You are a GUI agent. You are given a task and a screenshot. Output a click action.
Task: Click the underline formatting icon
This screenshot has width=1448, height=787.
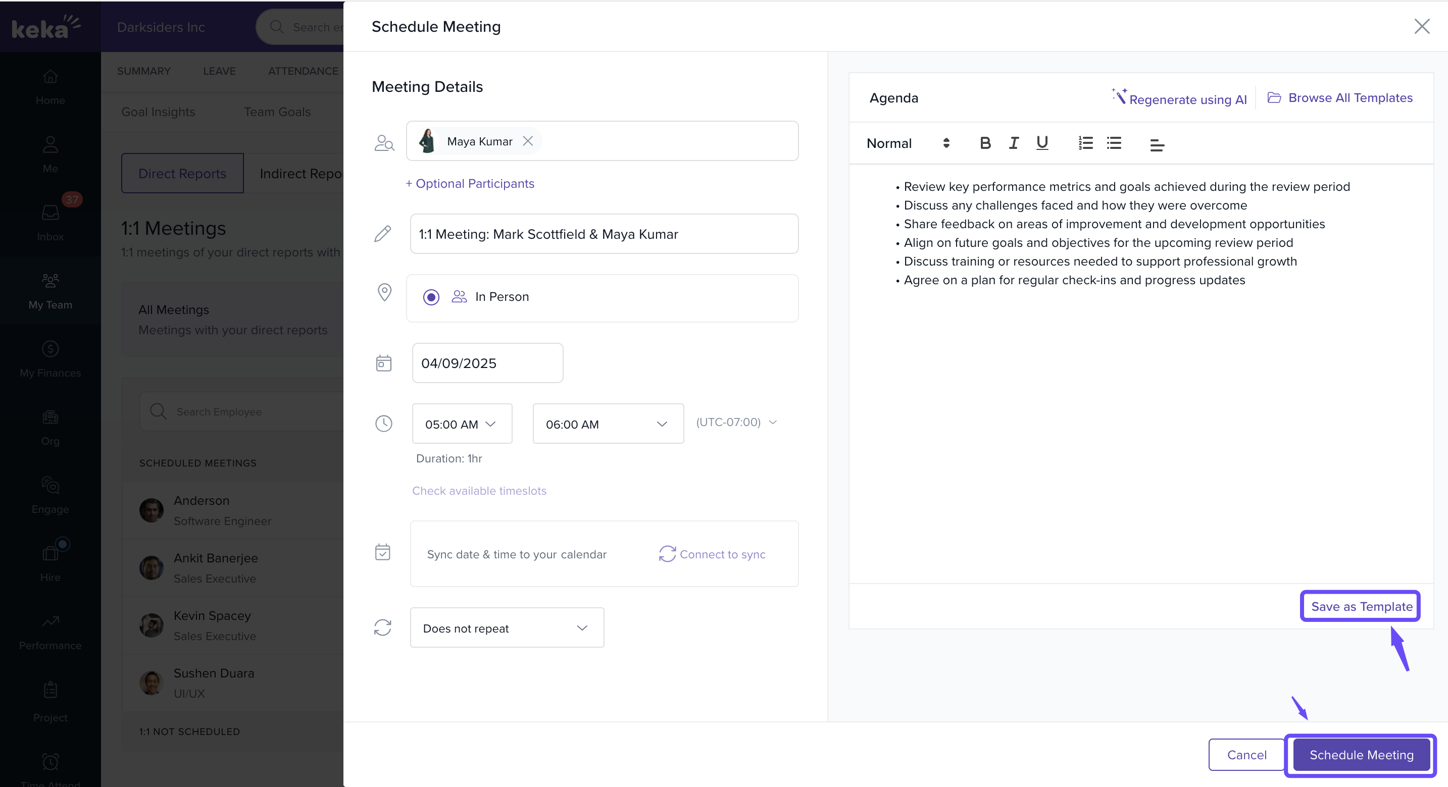1041,143
